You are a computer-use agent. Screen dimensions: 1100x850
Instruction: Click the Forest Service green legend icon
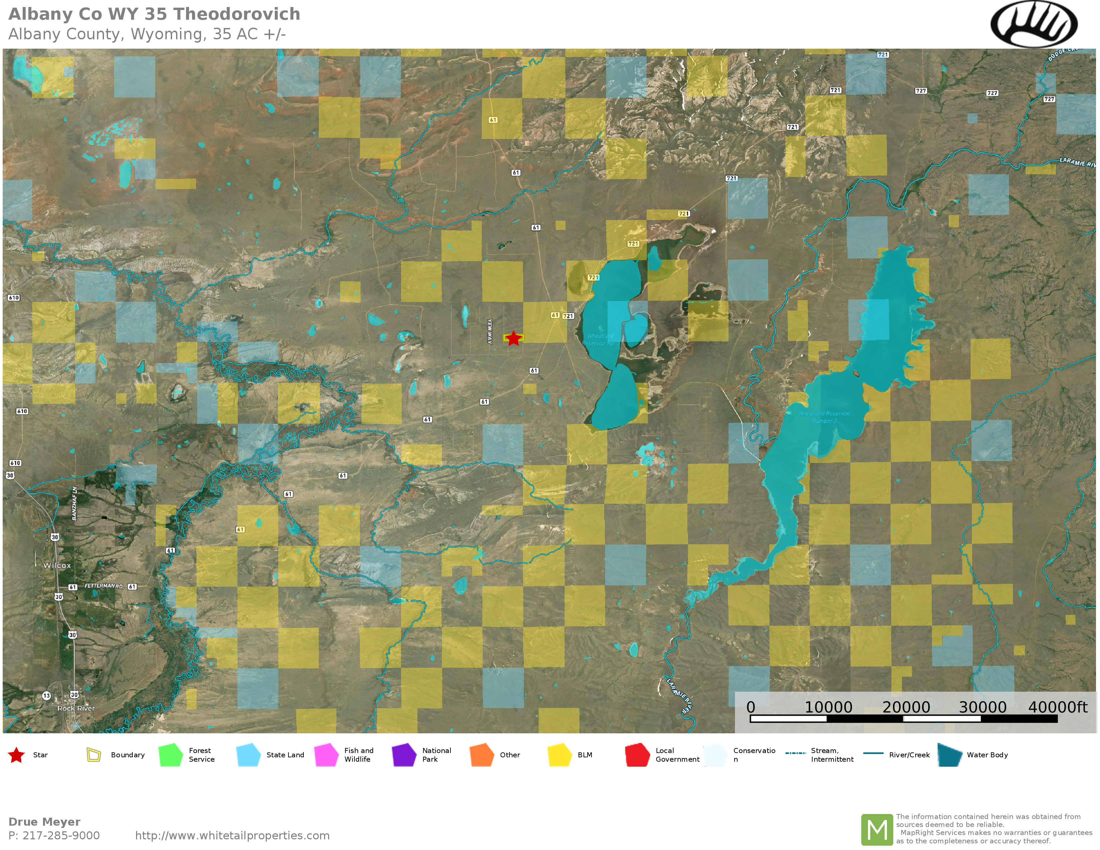[x=171, y=755]
